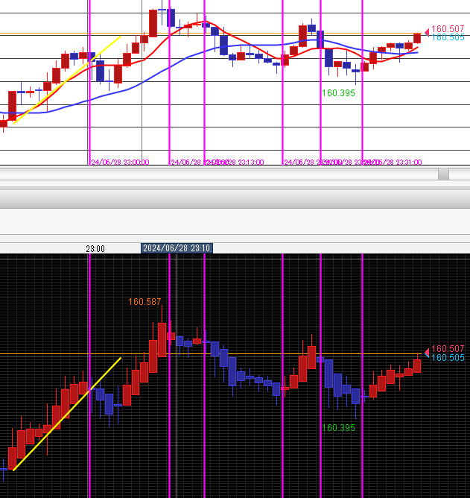Click the green 160.395 label in upper chart

pyautogui.click(x=338, y=93)
